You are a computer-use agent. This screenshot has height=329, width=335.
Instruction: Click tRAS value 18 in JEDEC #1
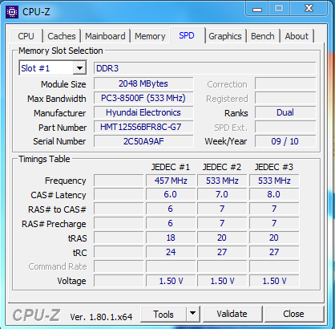(x=171, y=238)
